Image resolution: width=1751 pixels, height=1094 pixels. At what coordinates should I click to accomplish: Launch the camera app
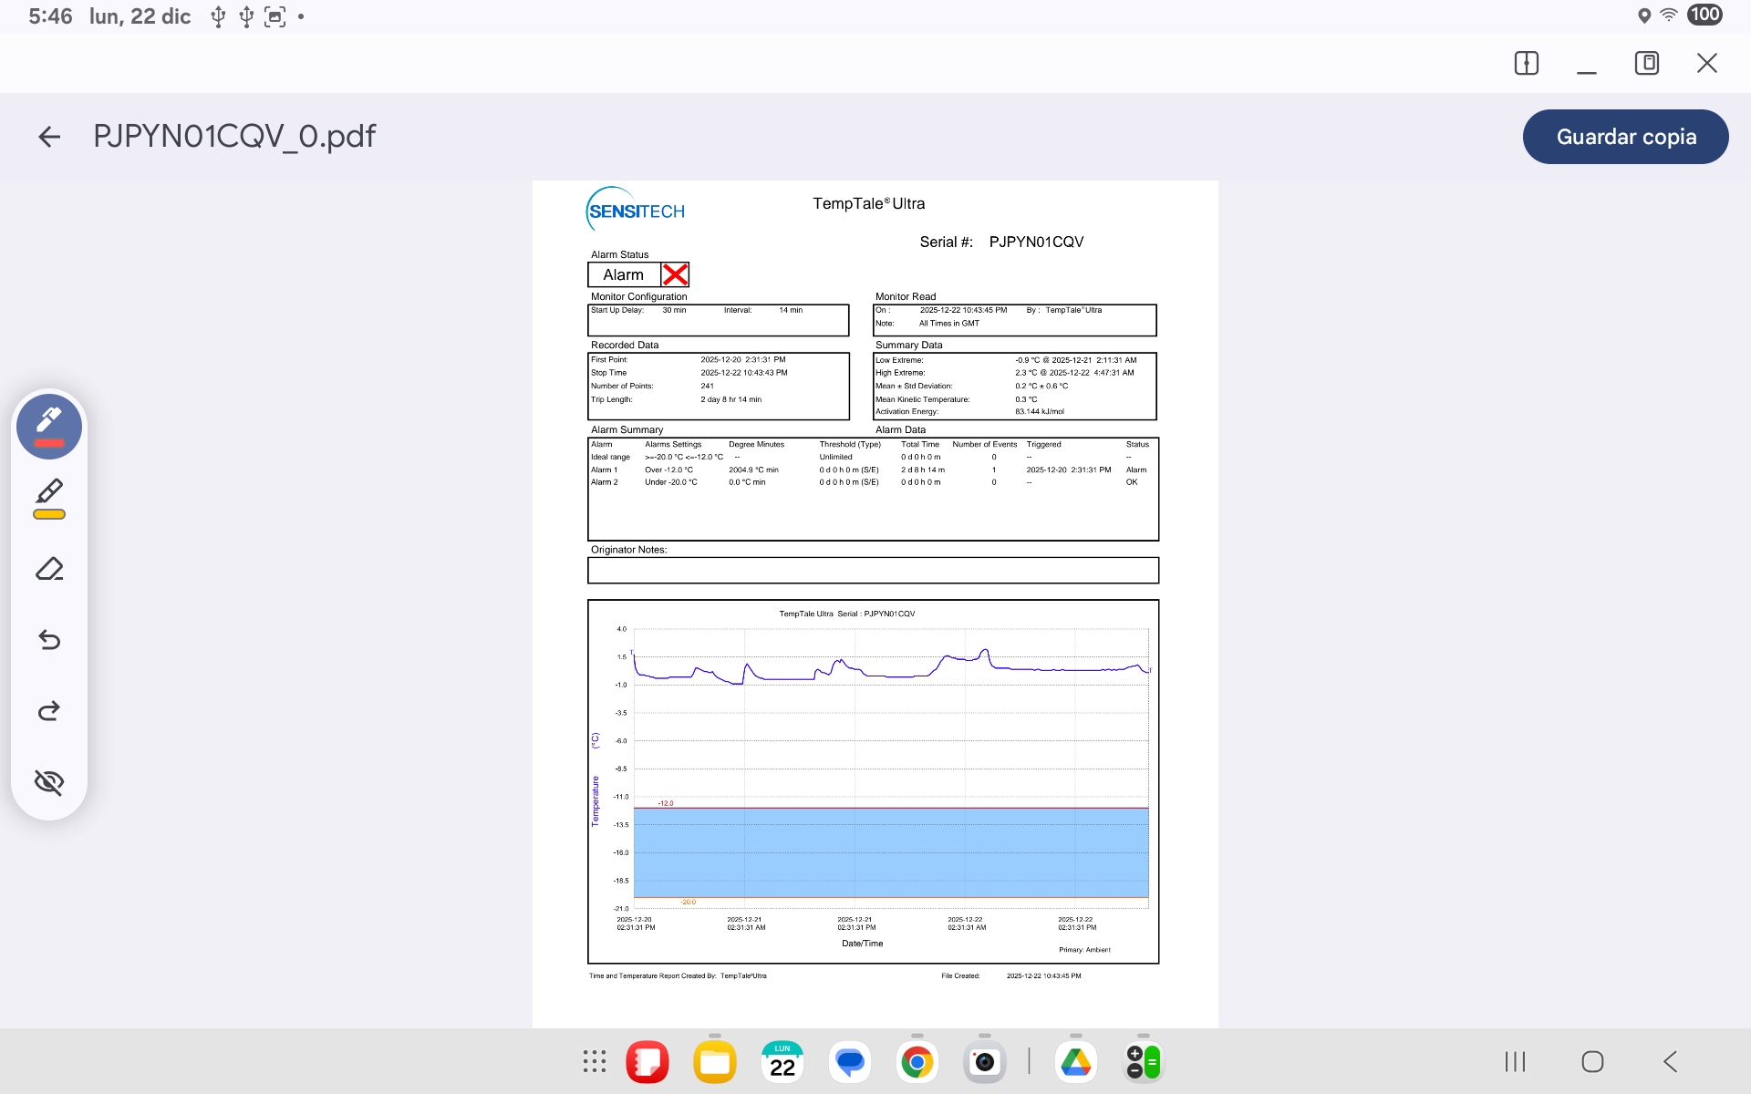click(984, 1062)
